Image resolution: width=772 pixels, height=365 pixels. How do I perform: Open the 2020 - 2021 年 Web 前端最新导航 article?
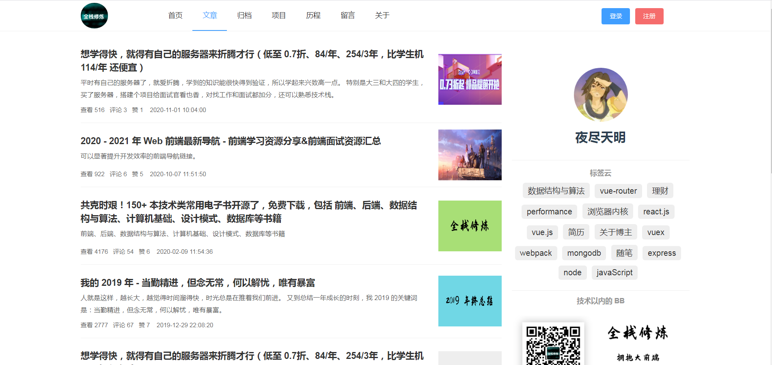[x=231, y=141]
